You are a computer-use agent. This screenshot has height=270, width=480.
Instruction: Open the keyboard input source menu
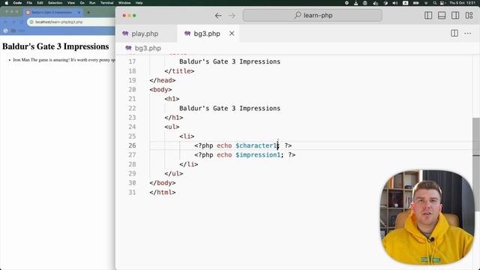405,3
